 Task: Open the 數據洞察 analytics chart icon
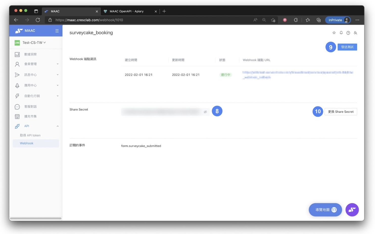pyautogui.click(x=17, y=54)
